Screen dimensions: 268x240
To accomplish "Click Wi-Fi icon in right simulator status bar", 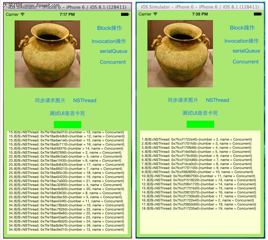I will click(155, 14).
